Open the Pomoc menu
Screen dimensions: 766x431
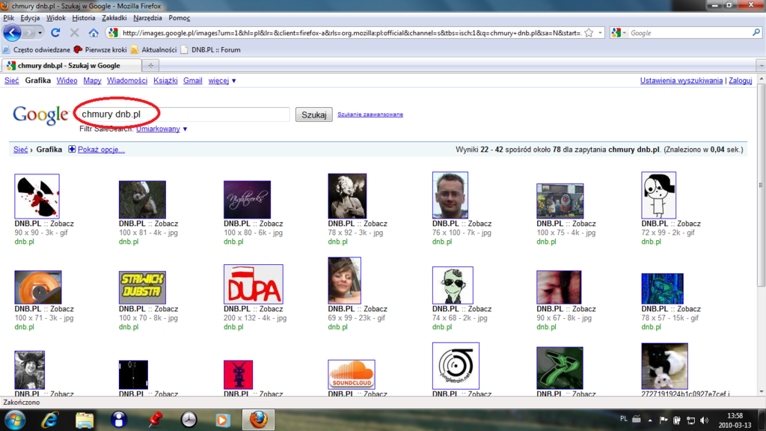pyautogui.click(x=180, y=18)
